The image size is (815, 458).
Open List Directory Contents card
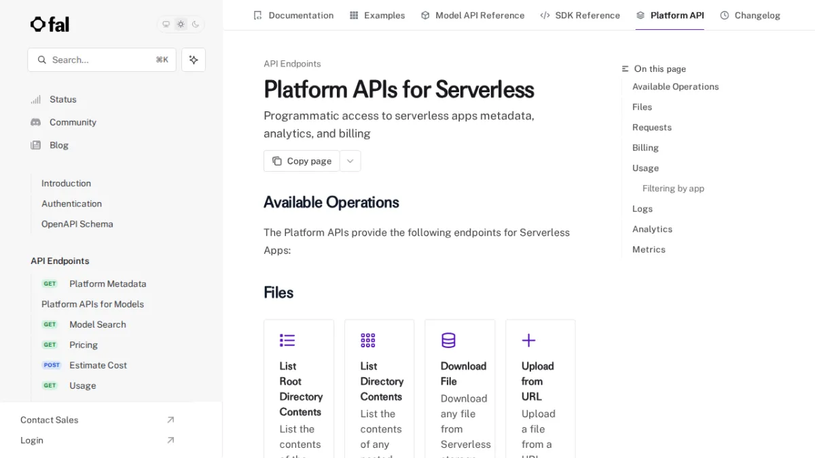point(380,389)
